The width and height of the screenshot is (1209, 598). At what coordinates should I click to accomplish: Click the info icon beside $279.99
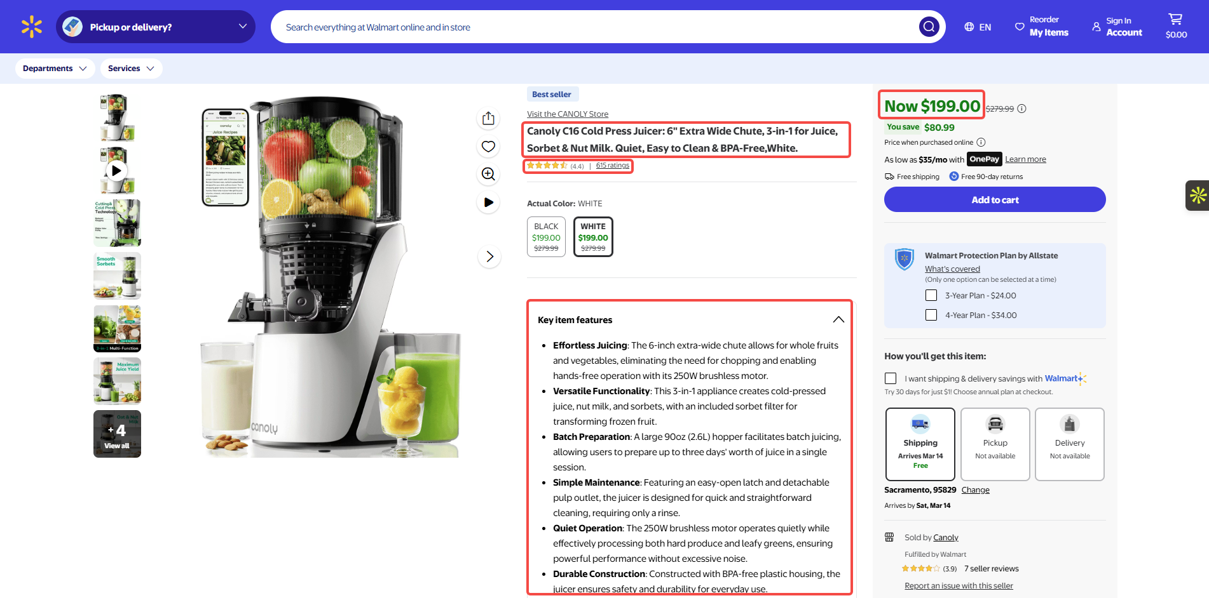(x=1021, y=109)
